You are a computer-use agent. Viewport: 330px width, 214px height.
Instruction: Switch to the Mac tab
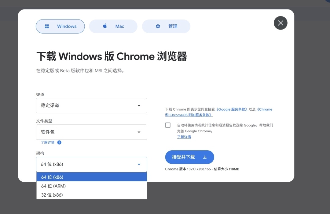coord(113,26)
